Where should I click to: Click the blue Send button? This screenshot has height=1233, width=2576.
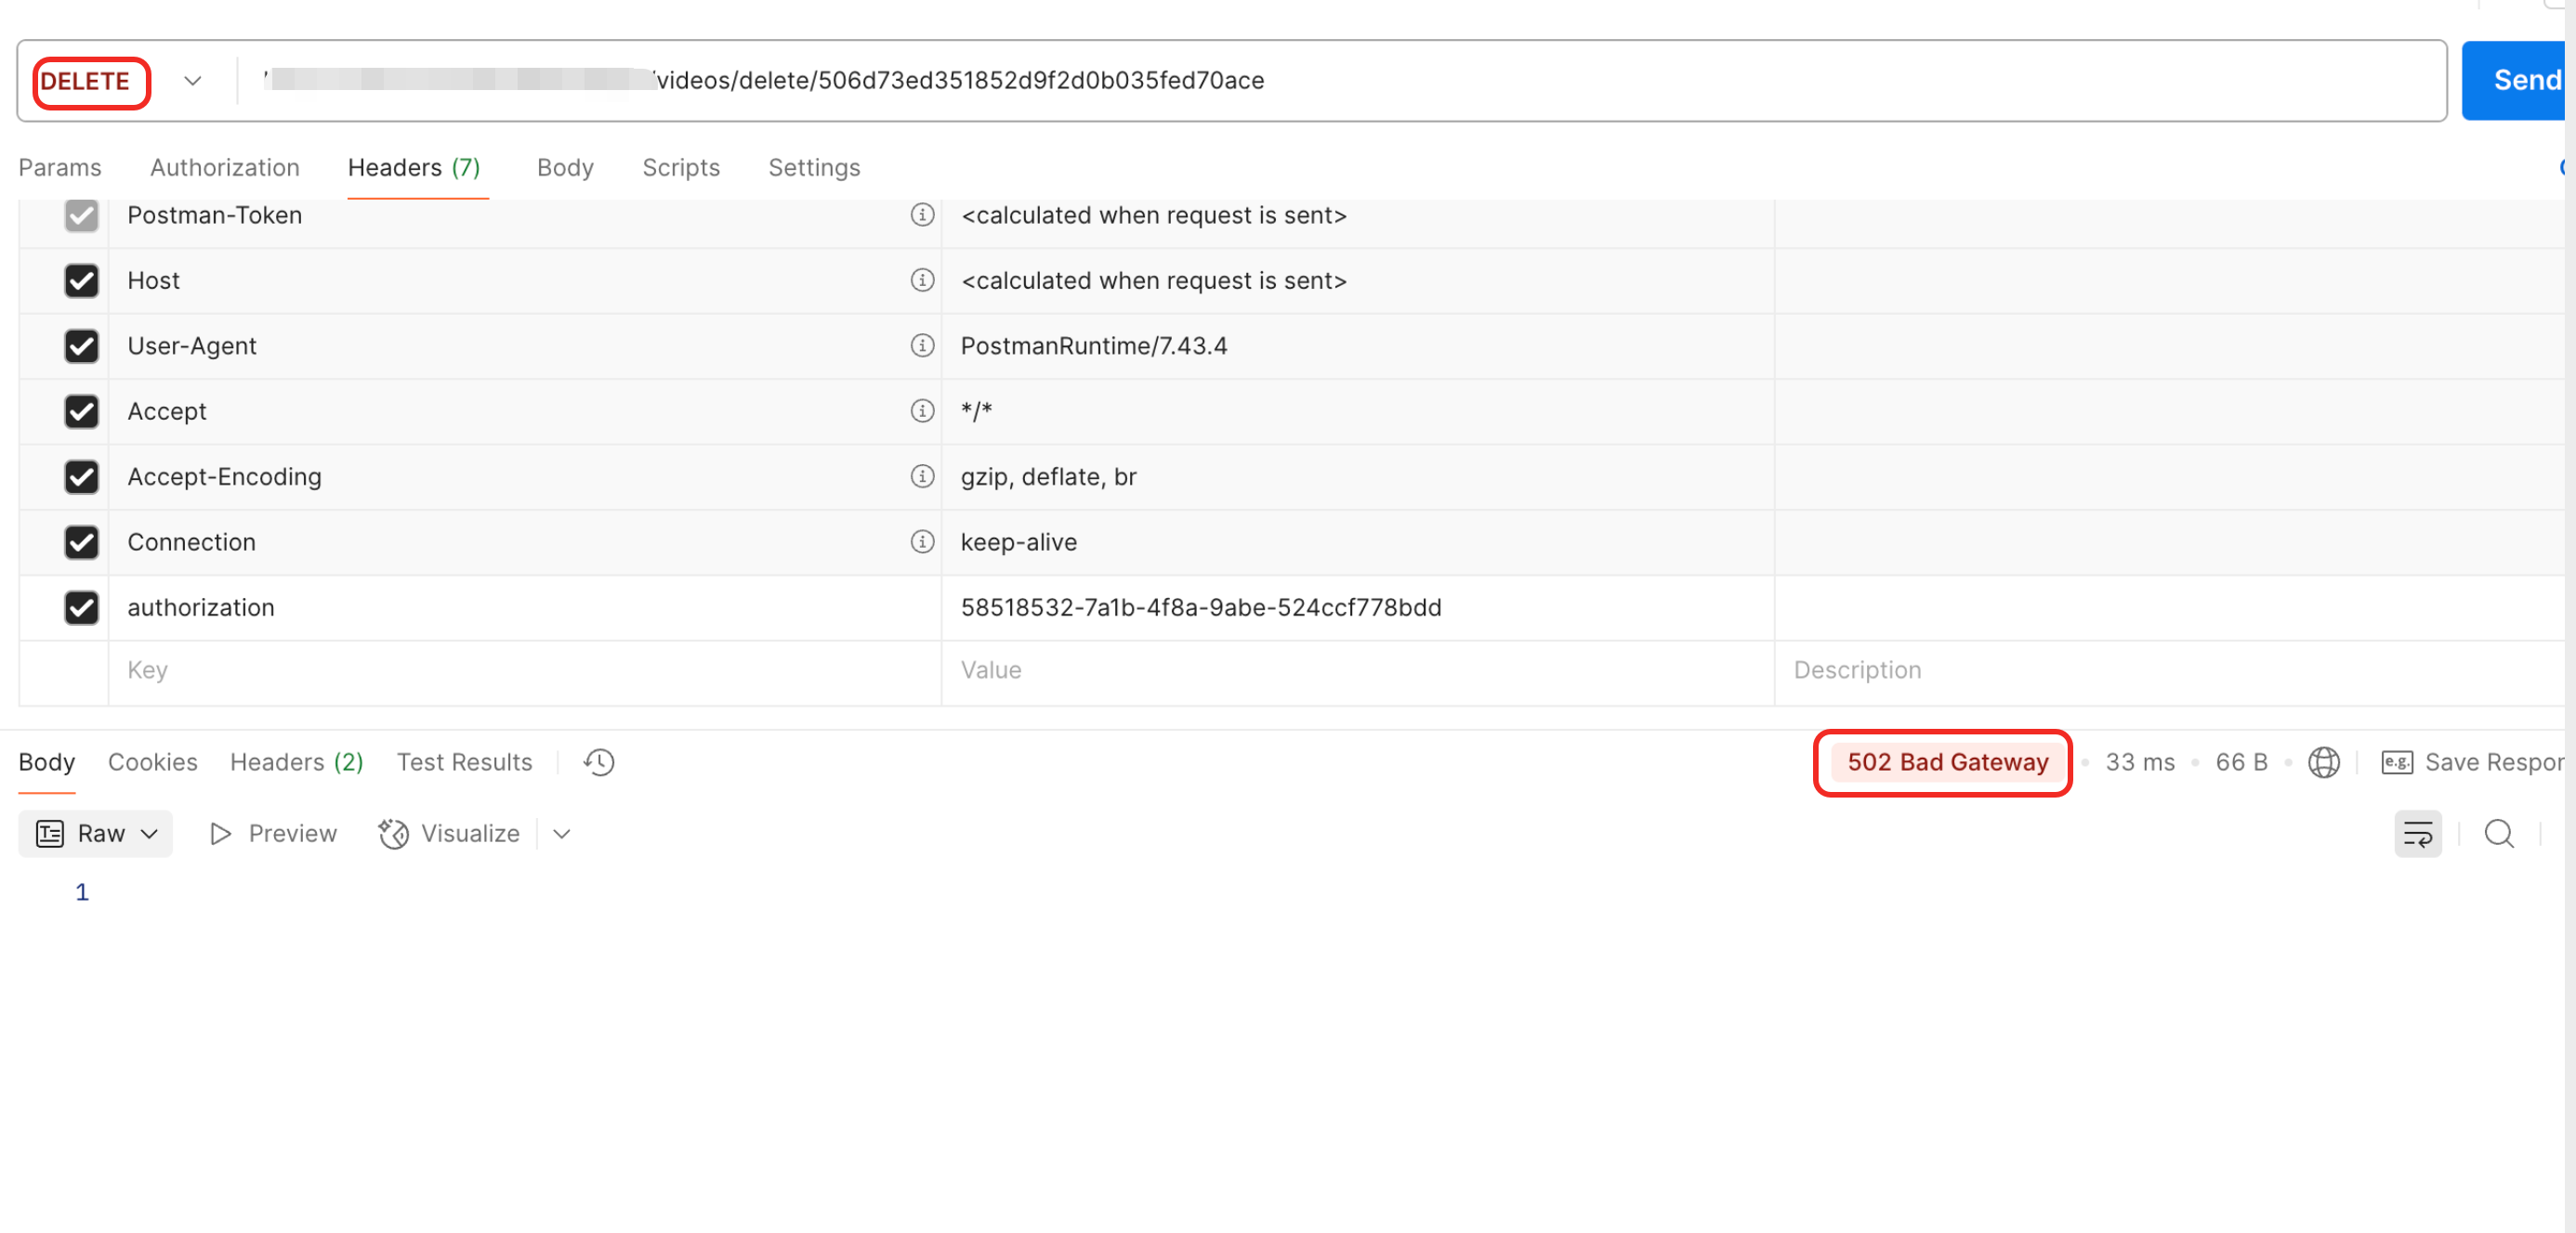2520,81
